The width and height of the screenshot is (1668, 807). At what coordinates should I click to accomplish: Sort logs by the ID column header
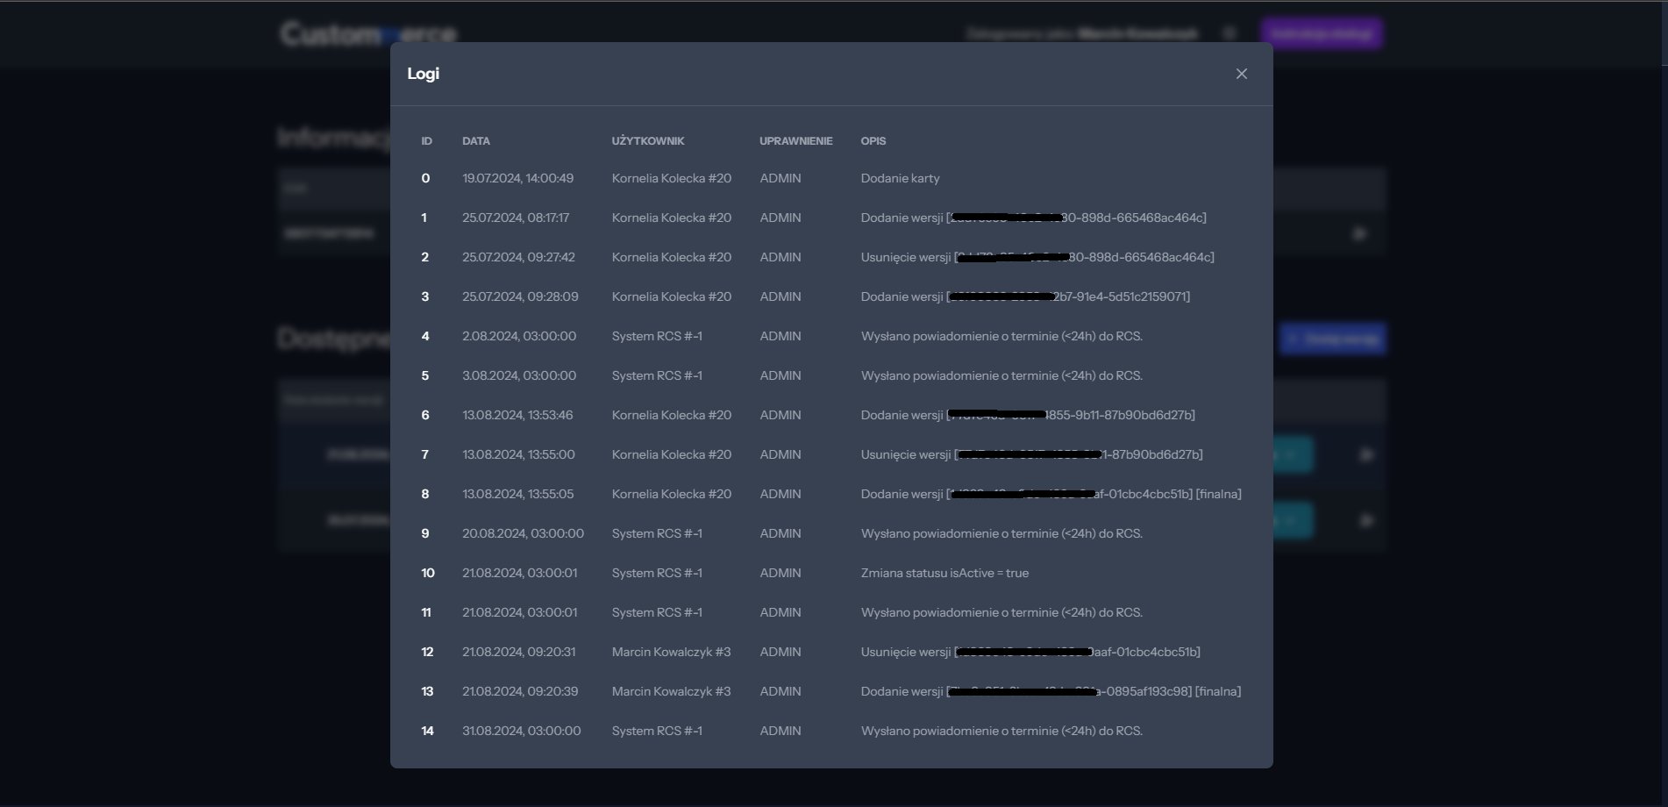pyautogui.click(x=426, y=141)
